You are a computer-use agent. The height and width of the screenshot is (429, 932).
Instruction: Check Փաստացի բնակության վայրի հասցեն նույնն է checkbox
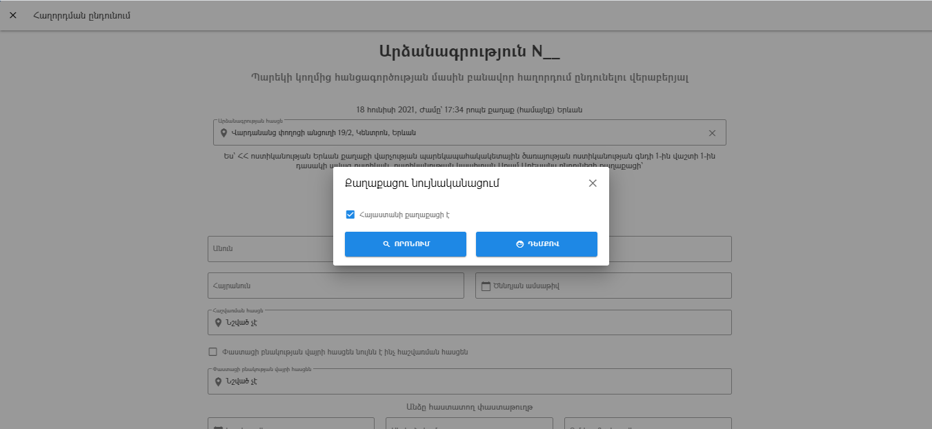[x=212, y=352]
